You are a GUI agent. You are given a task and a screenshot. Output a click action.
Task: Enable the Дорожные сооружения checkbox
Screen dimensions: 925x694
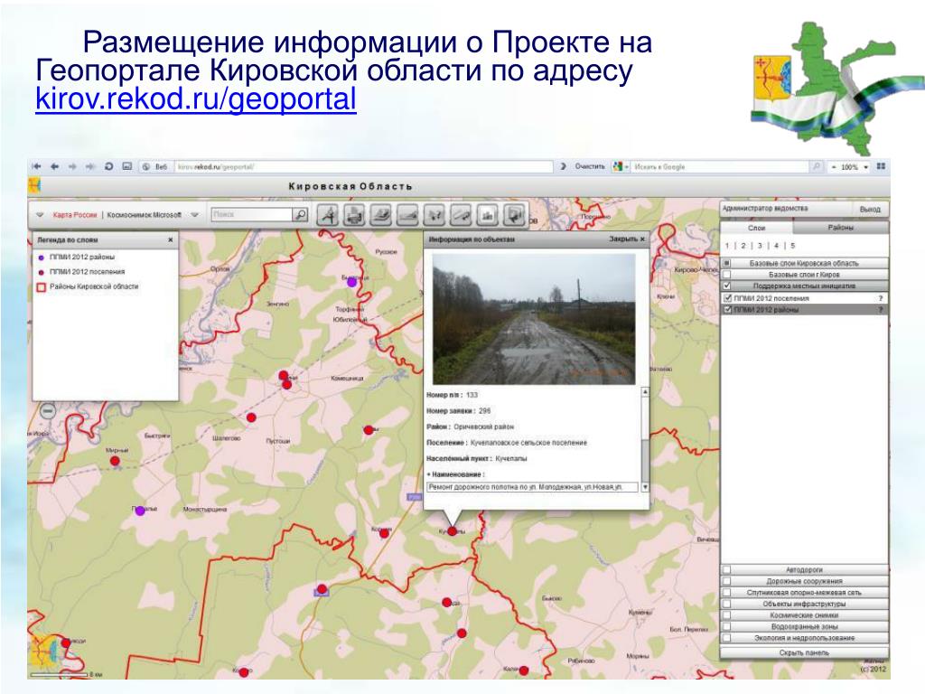coord(727,581)
